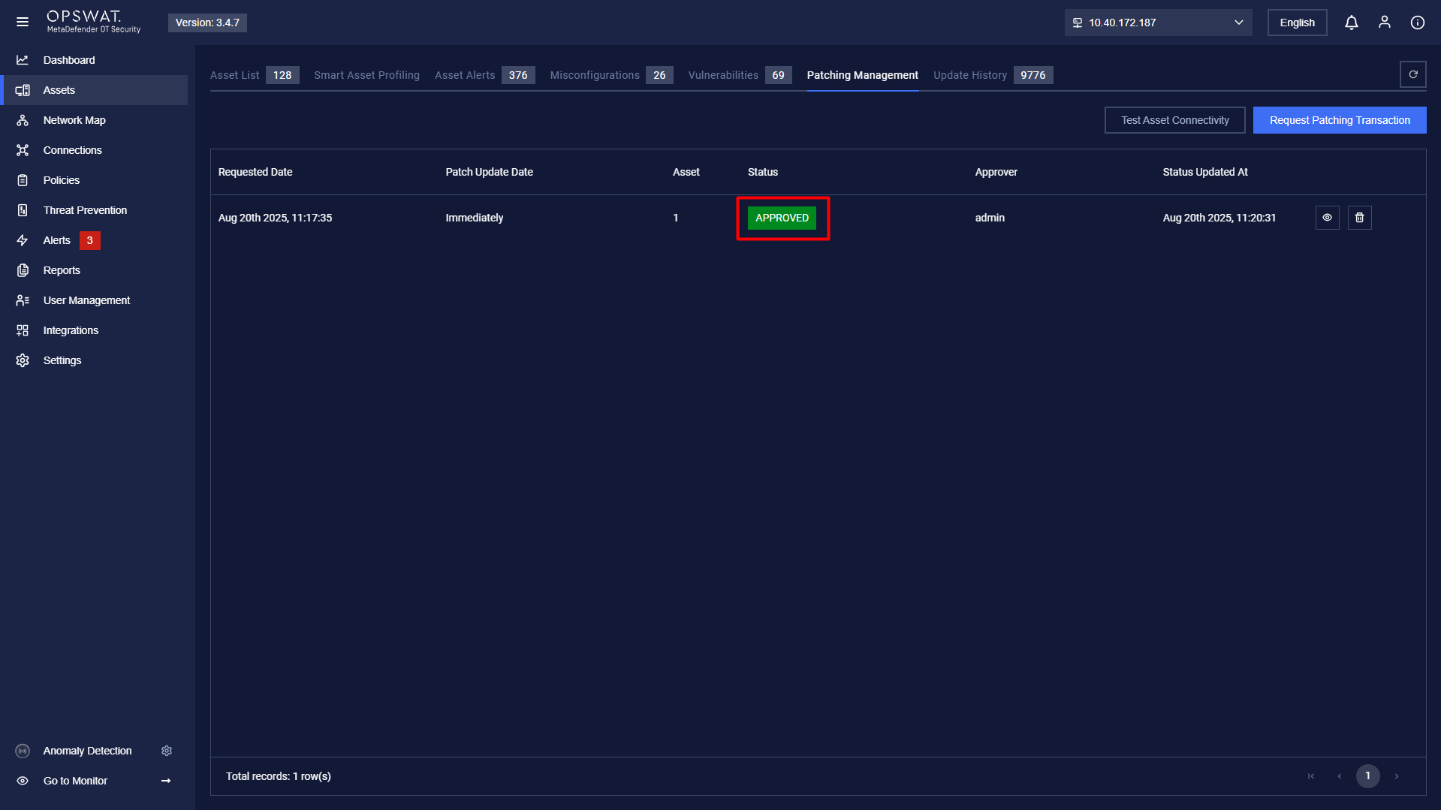Click the OPSWAT MetaDefender logo
This screenshot has height=810, width=1441.
93,22
